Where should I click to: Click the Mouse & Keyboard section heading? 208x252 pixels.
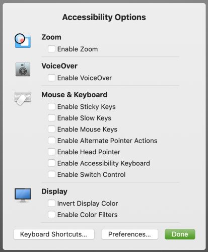point(75,95)
